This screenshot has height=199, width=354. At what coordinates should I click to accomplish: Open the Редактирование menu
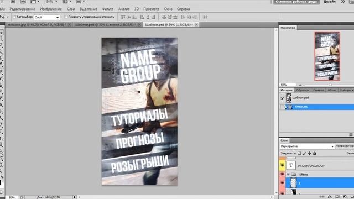coord(22,9)
